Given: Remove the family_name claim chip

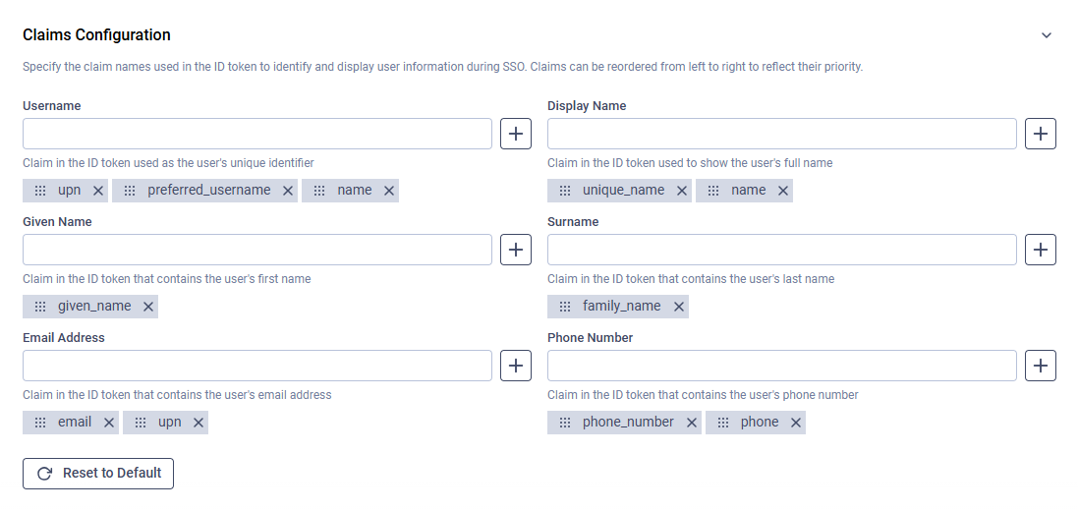Looking at the screenshot, I should click(x=678, y=307).
